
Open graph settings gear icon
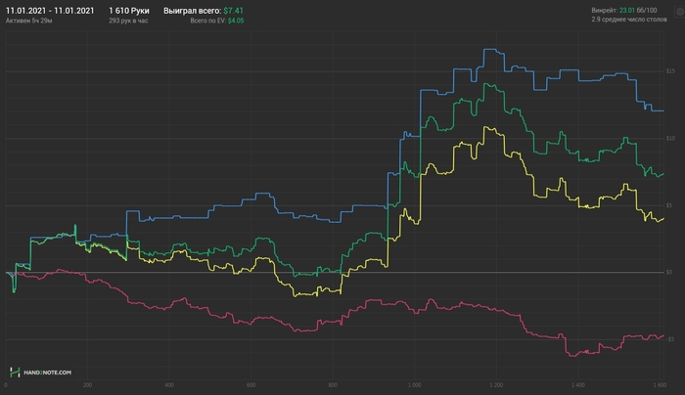[681, 12]
